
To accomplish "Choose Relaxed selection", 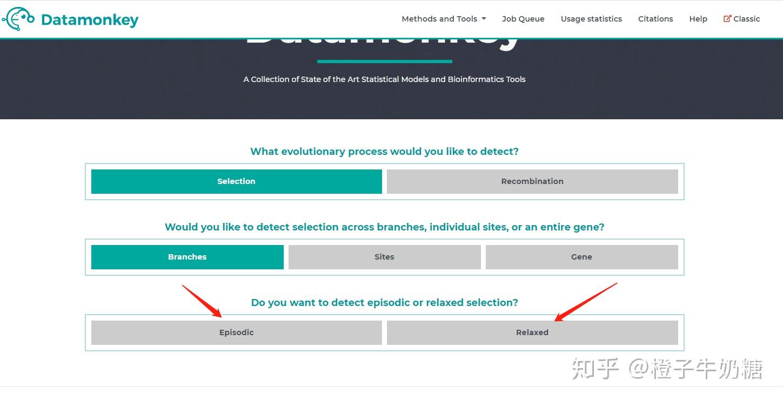I will point(532,332).
